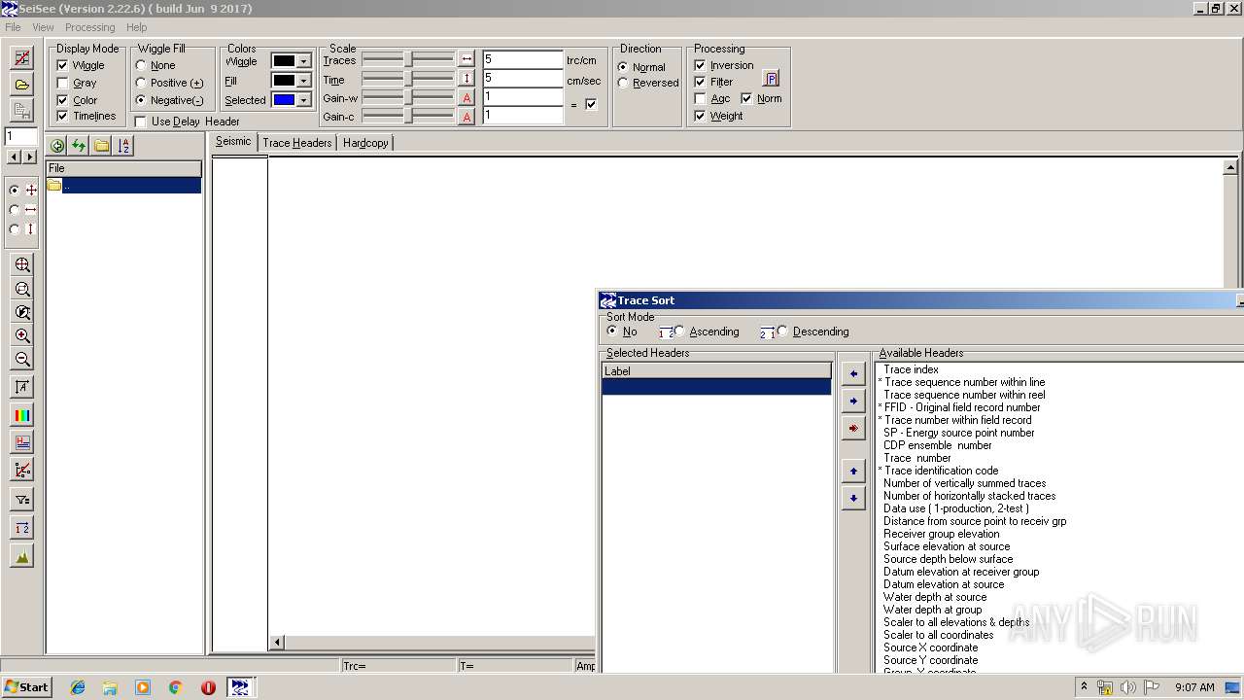Click the red line picking graph icon
Viewport: 1244px width, 700px height.
click(22, 470)
